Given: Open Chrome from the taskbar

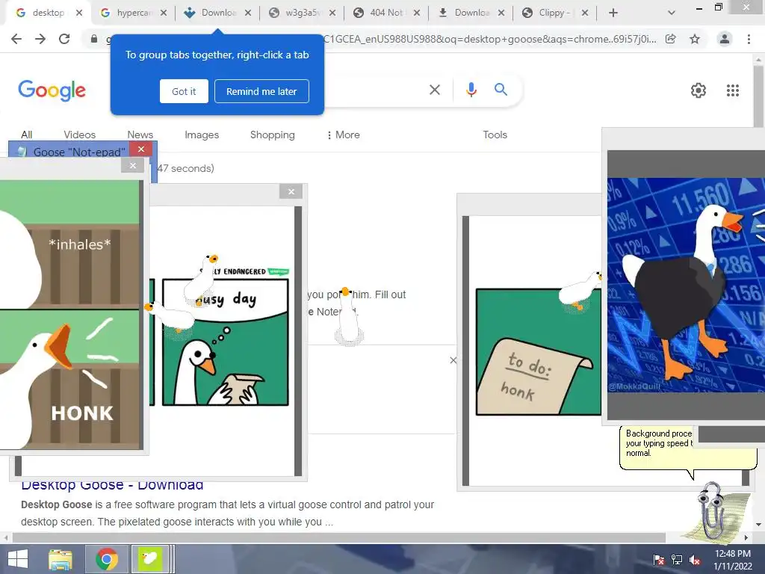Looking at the screenshot, I should pyautogui.click(x=107, y=559).
